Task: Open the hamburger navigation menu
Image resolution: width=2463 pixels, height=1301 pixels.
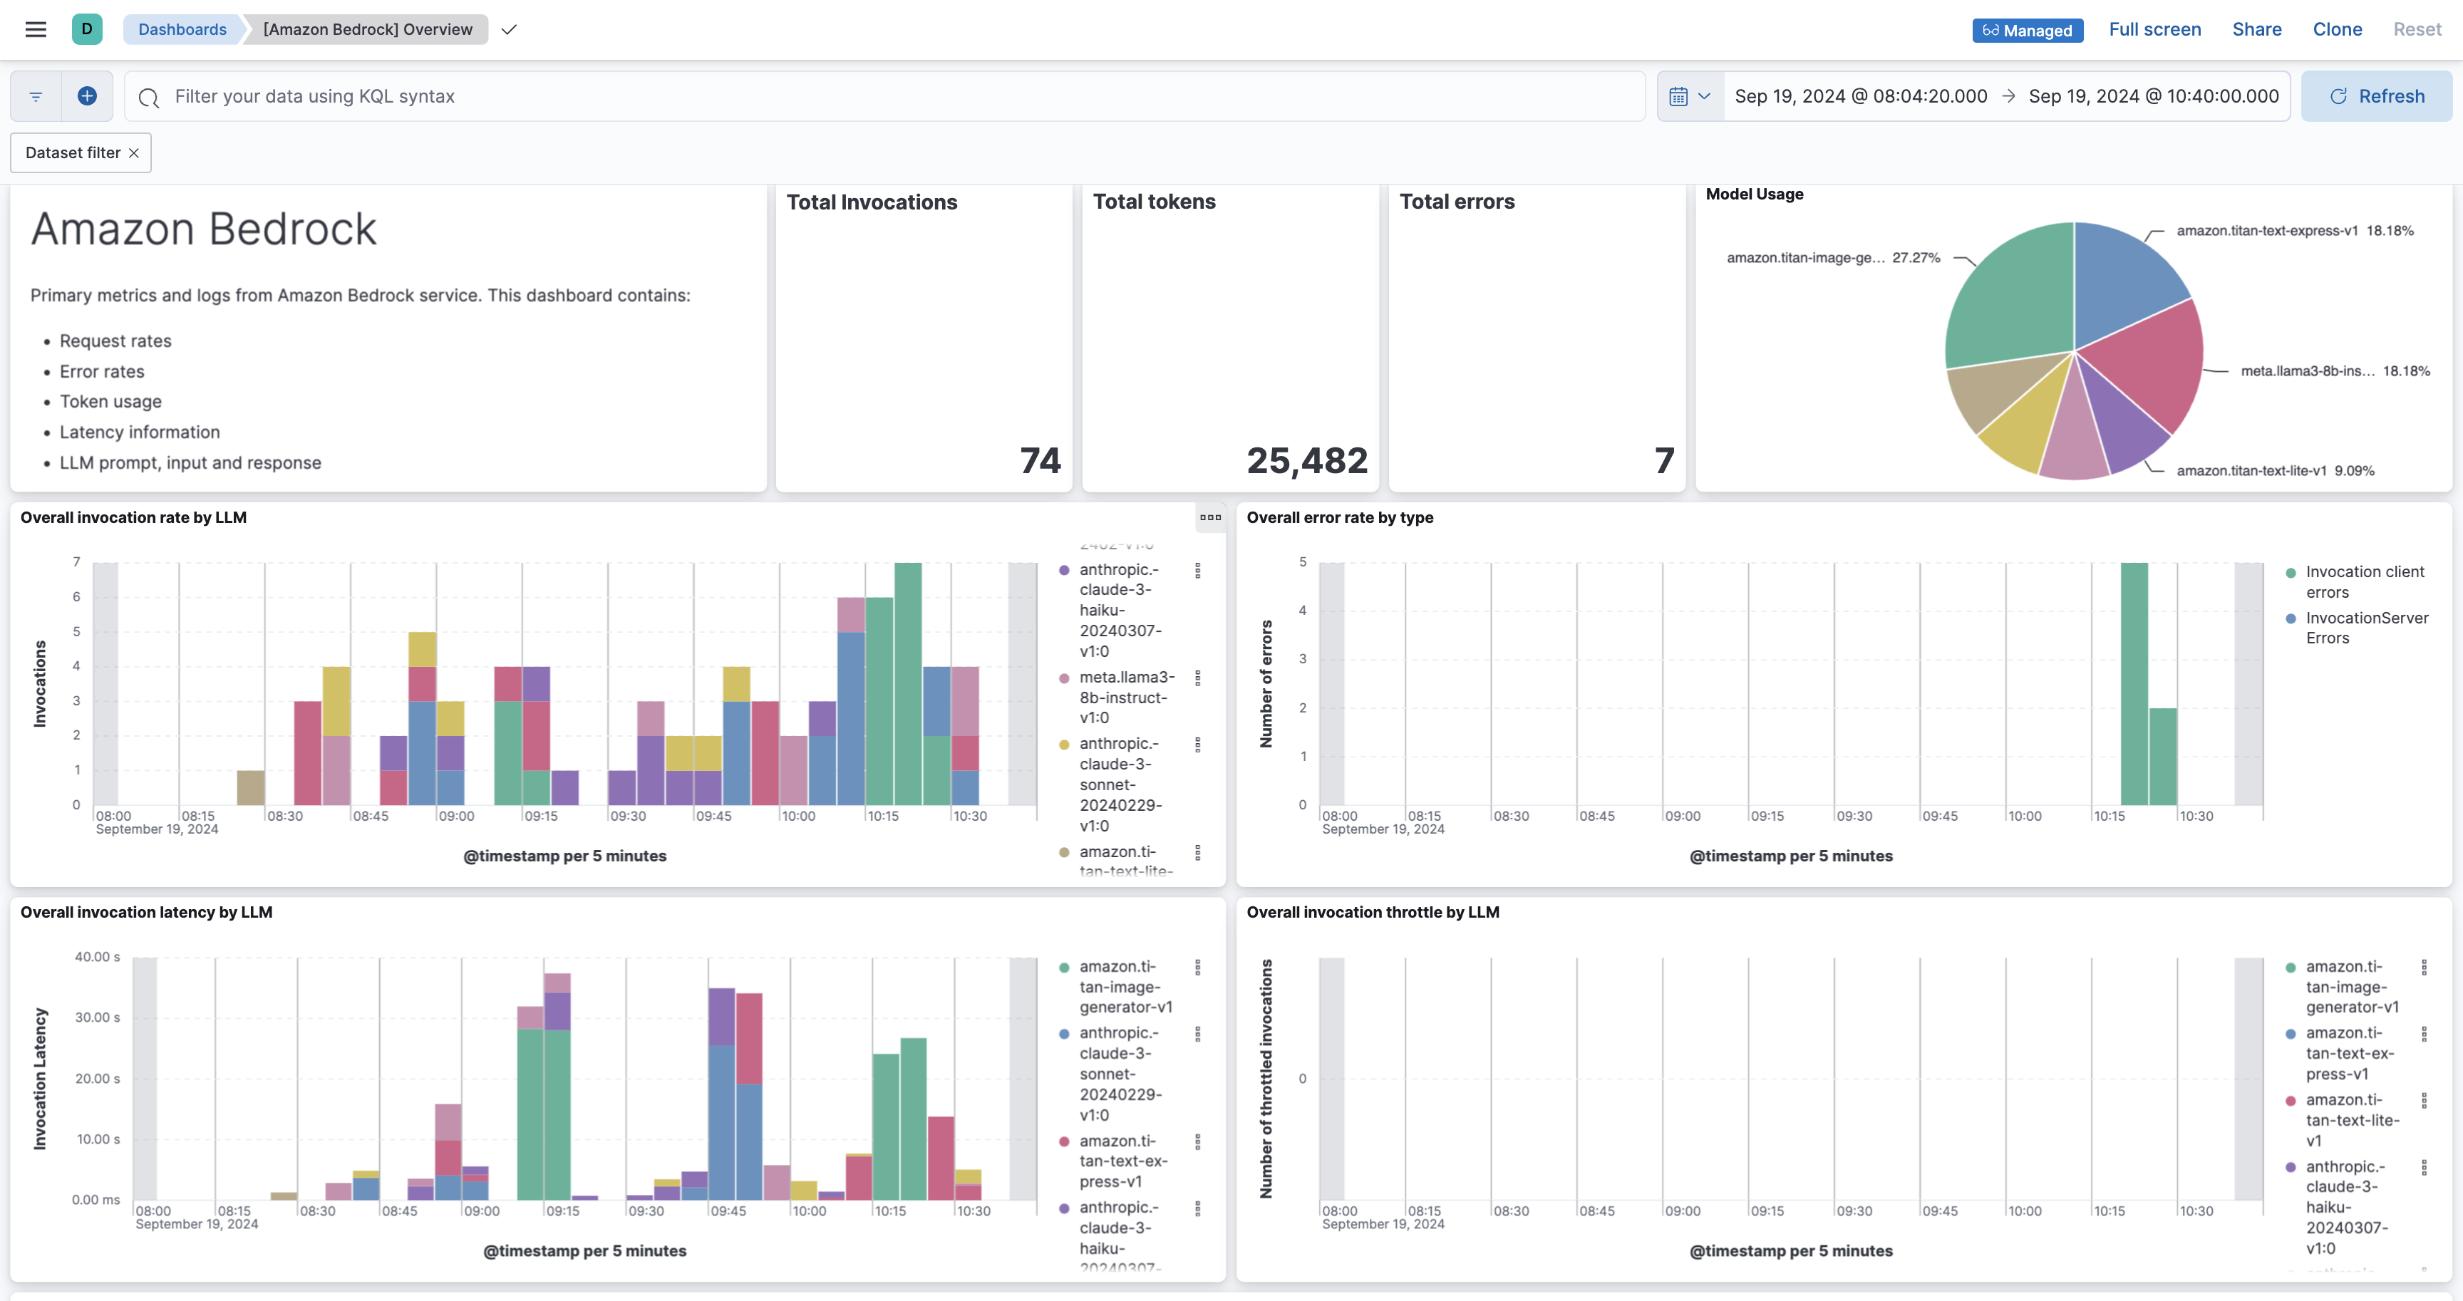Action: tap(36, 30)
